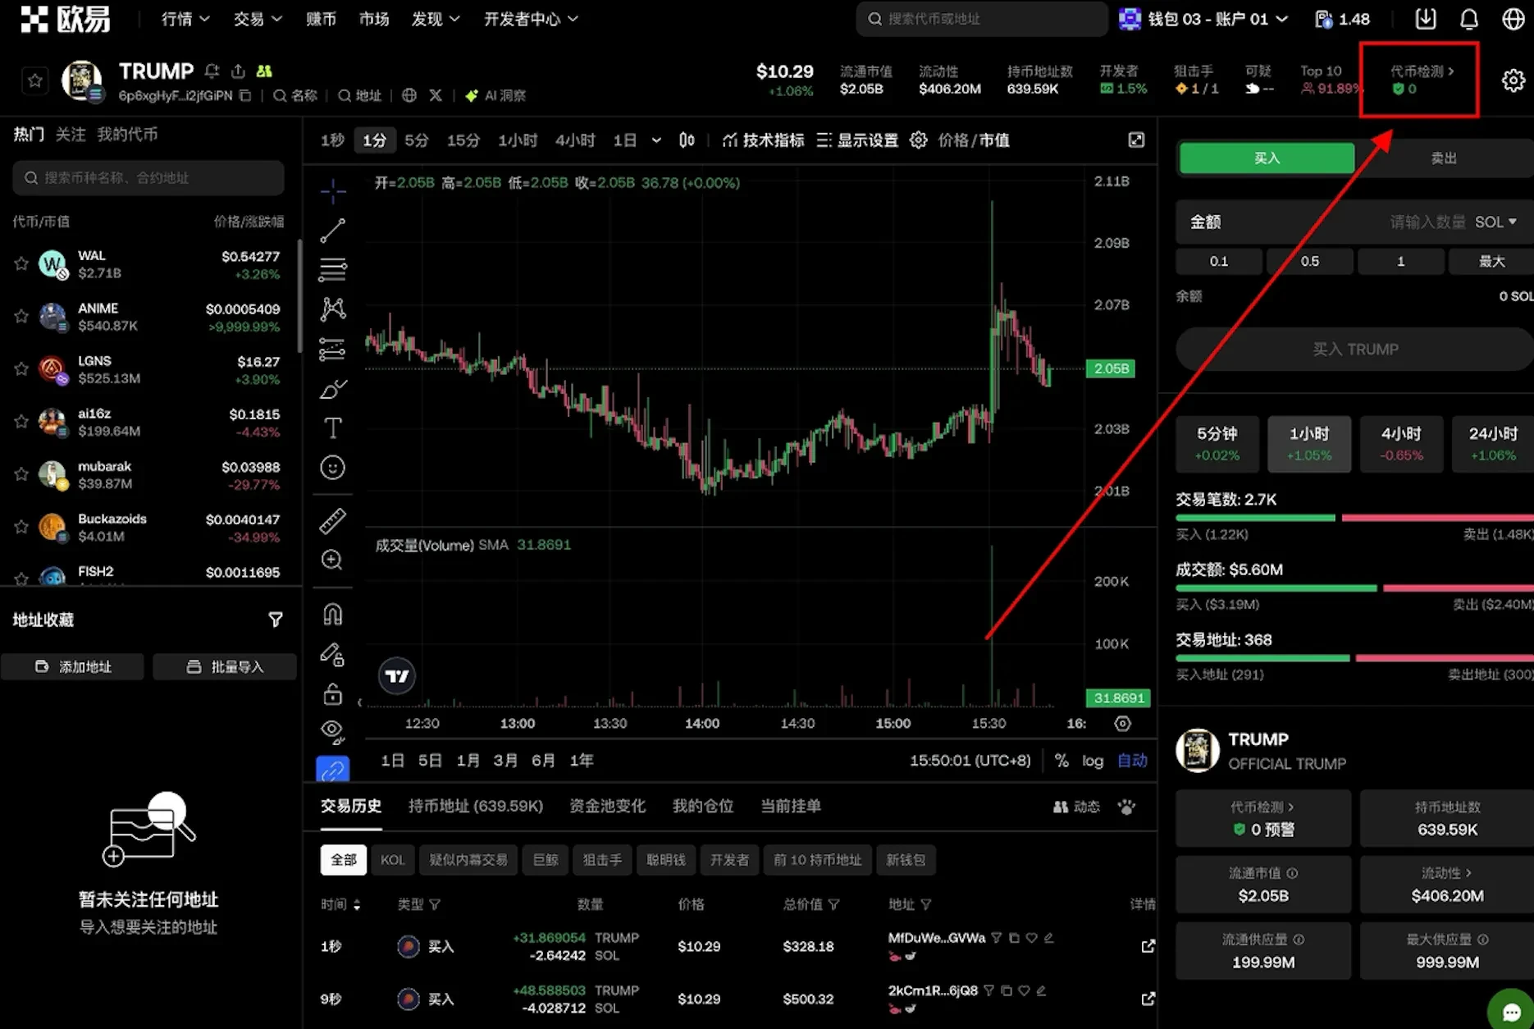1534x1029 pixels.
Task: Expand the 发现 menu
Action: 436,19
